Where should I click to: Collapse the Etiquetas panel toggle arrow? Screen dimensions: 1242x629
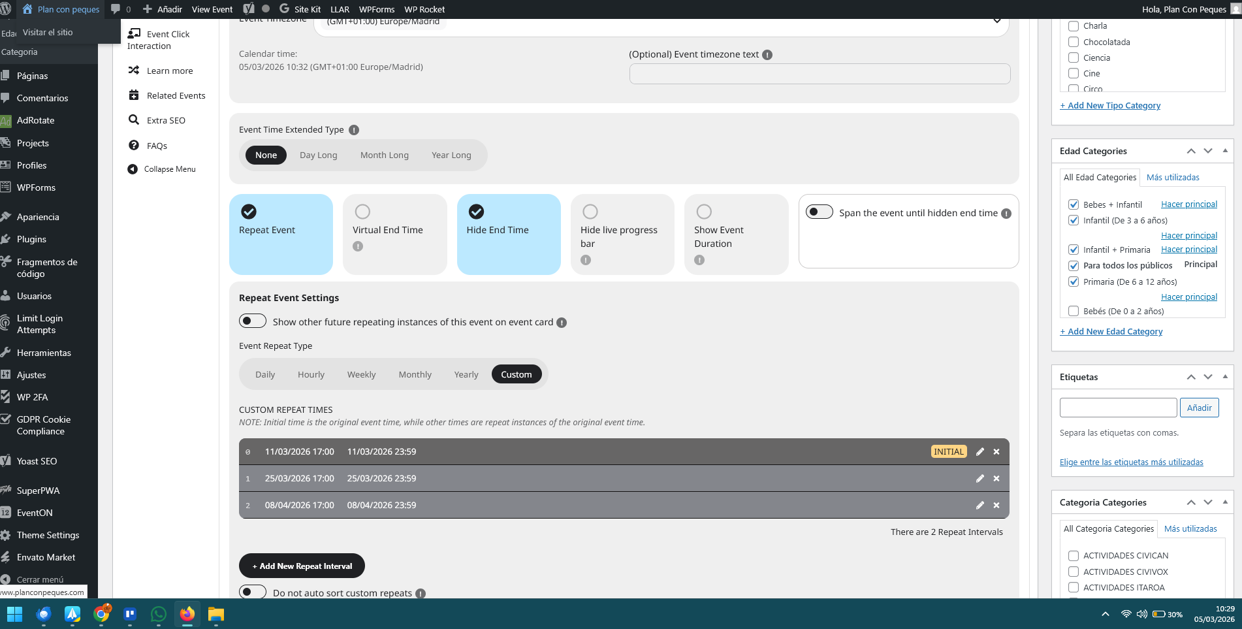pos(1225,377)
